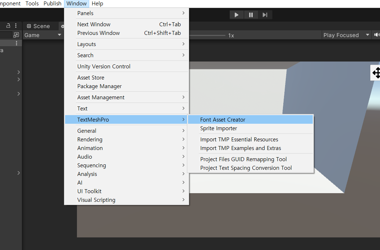
Task: Adjust the game view scale slider
Action: click(x=207, y=35)
